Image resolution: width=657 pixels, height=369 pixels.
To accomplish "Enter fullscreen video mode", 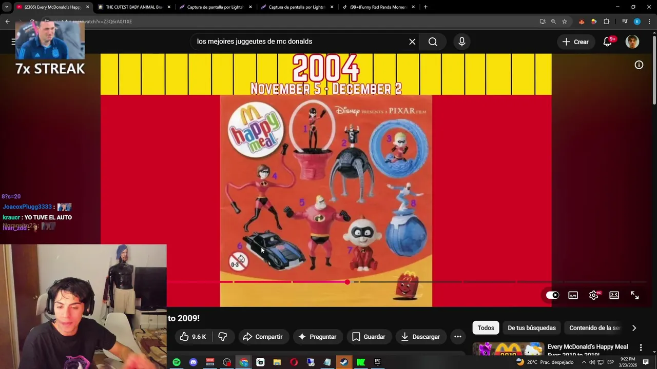I will click(x=634, y=295).
